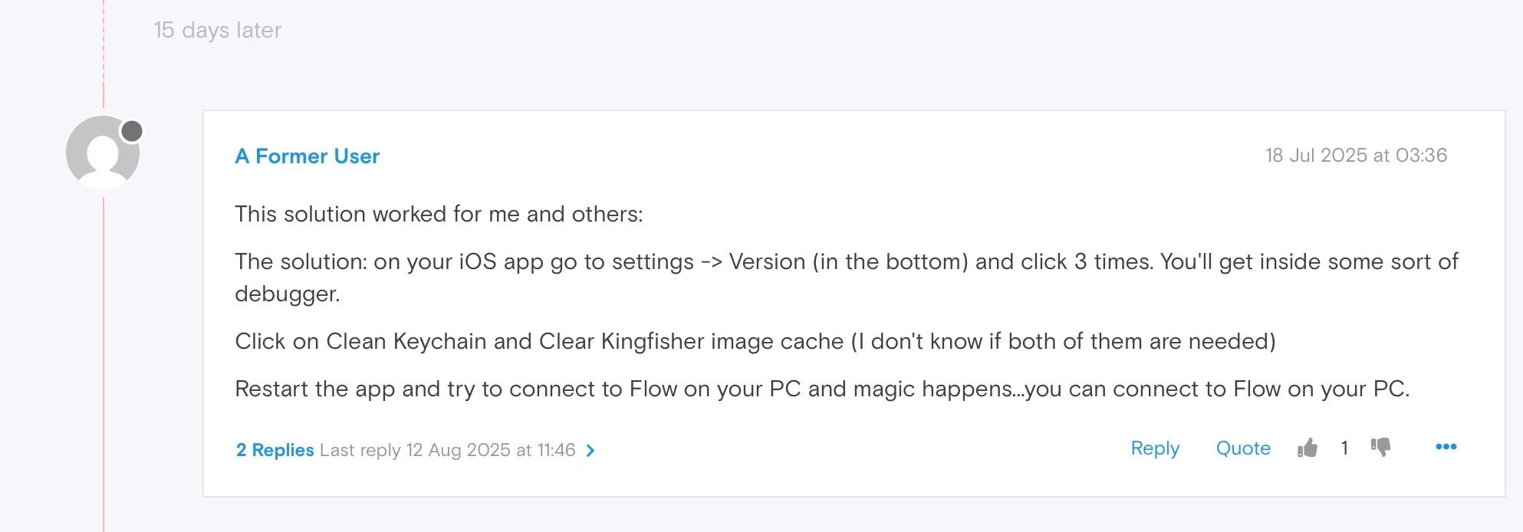Downvote the post with the thumbs-down icon
1523x532 pixels.
pos(1380,448)
